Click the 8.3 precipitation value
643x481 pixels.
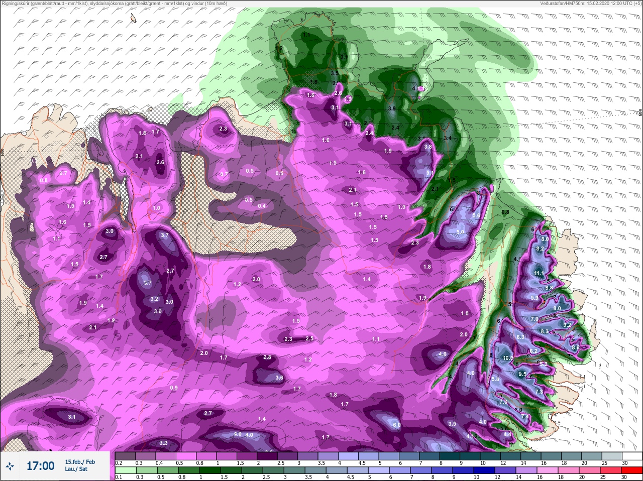click(x=545, y=331)
